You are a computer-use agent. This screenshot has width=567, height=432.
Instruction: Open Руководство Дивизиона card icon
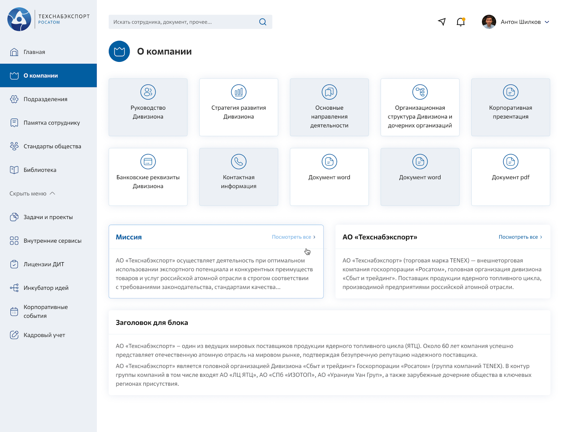tap(148, 92)
